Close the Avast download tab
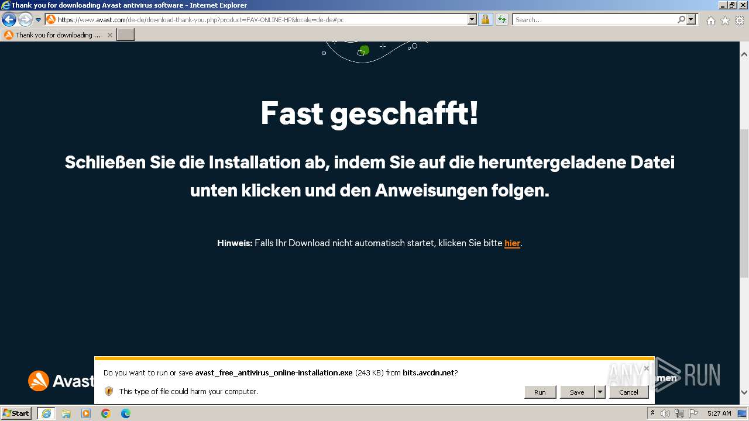749x421 pixels. pos(110,35)
